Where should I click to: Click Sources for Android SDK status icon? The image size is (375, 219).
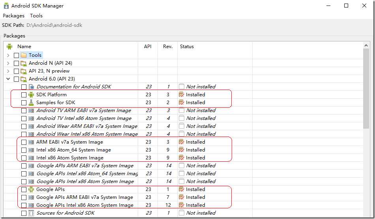point(182,213)
